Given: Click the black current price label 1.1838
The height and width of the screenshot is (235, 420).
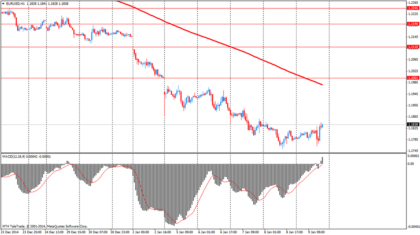Looking at the screenshot, I should 413,124.
